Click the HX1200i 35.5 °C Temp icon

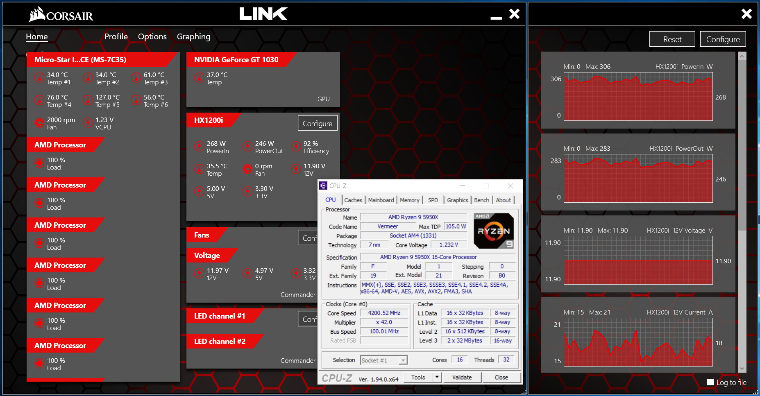pos(199,169)
